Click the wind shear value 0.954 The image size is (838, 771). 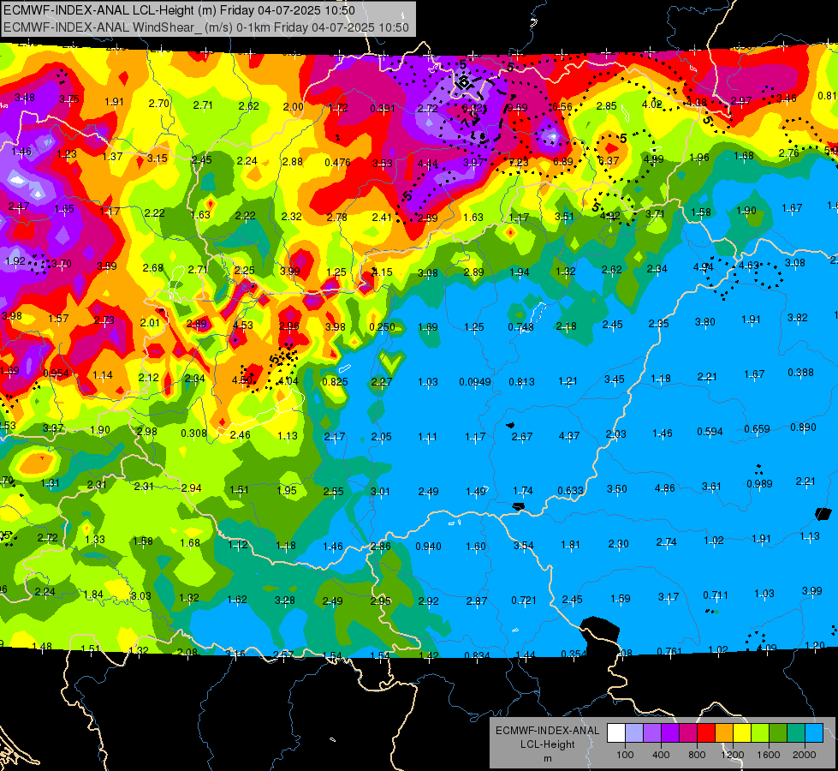point(56,373)
